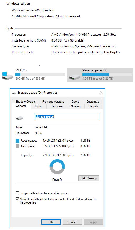Switch to the Tools tab

click(x=38, y=106)
